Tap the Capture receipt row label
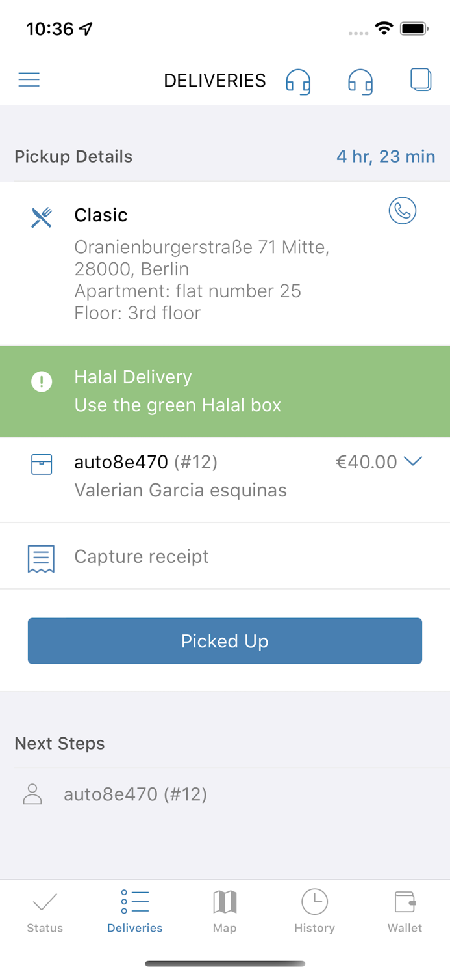Image resolution: width=450 pixels, height=976 pixels. [x=142, y=556]
